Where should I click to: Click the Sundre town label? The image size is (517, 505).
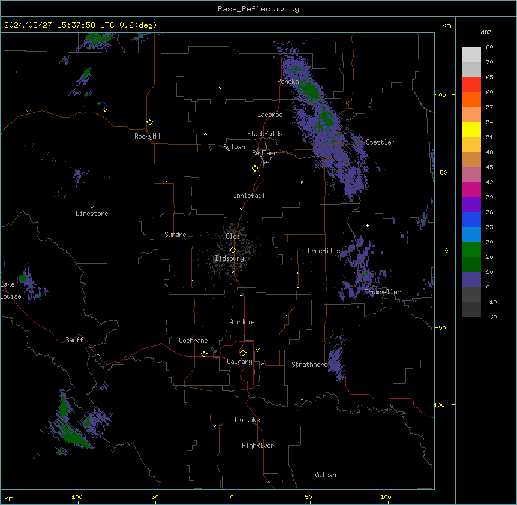click(x=175, y=235)
